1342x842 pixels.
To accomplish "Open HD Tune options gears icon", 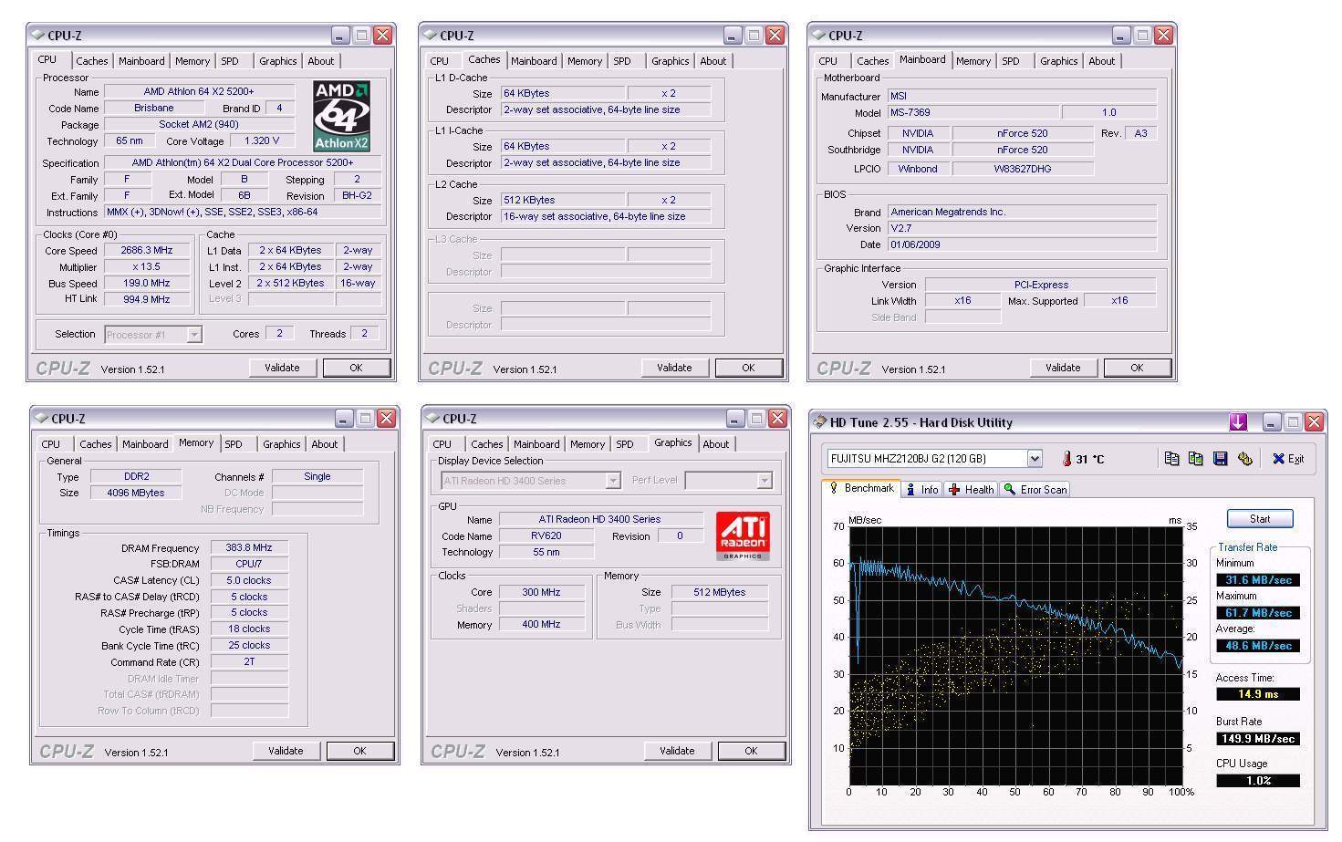I will [x=1244, y=459].
